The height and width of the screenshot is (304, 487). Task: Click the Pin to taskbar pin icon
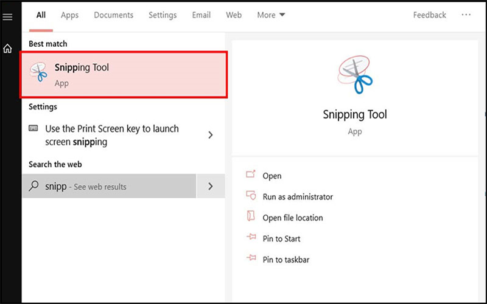pyautogui.click(x=251, y=258)
